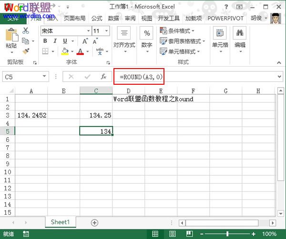Click the Copy icon in clipboard group
Viewport: 286px width, 239px height.
pyautogui.click(x=25, y=41)
